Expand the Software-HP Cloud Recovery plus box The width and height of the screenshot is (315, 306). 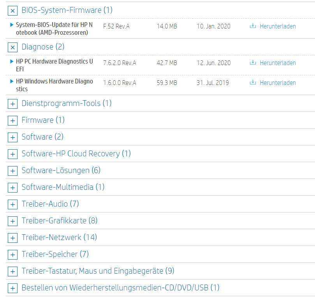(13, 154)
